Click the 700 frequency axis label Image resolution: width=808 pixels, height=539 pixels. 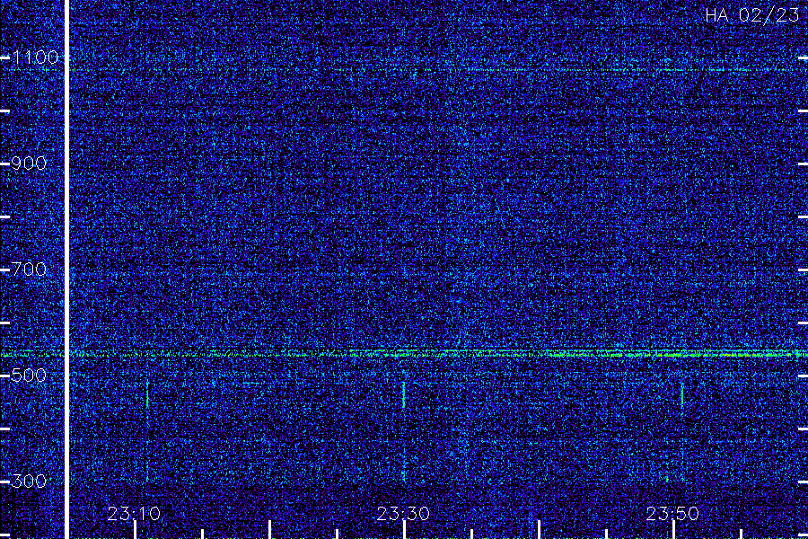pyautogui.click(x=29, y=269)
